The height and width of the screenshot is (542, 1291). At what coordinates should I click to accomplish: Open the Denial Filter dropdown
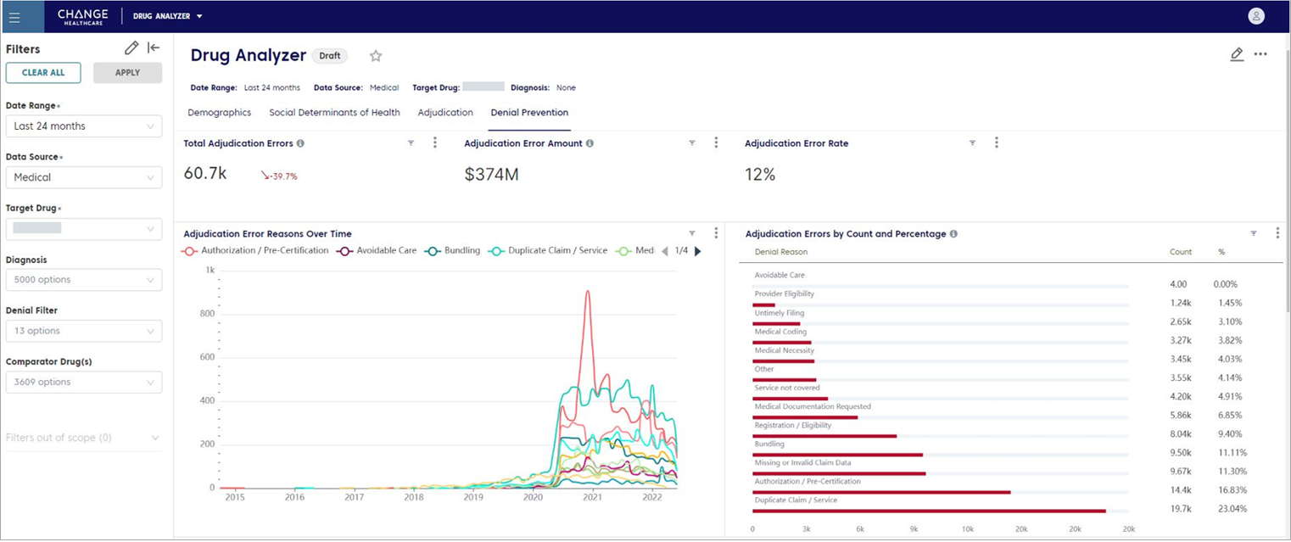[83, 331]
